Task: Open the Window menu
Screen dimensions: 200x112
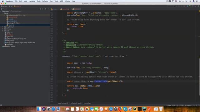Action: tap(67, 1)
